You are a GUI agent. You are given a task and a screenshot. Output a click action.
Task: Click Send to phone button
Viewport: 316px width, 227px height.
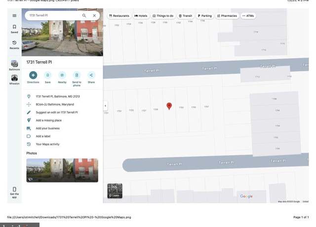(x=77, y=79)
